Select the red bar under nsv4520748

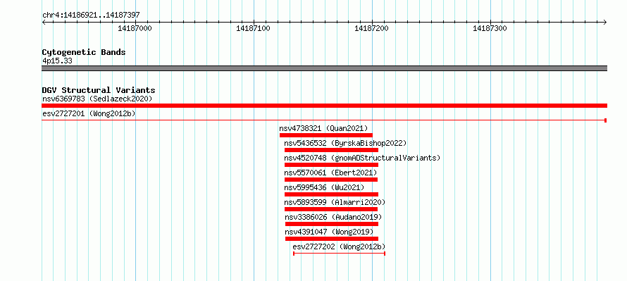coord(331,165)
